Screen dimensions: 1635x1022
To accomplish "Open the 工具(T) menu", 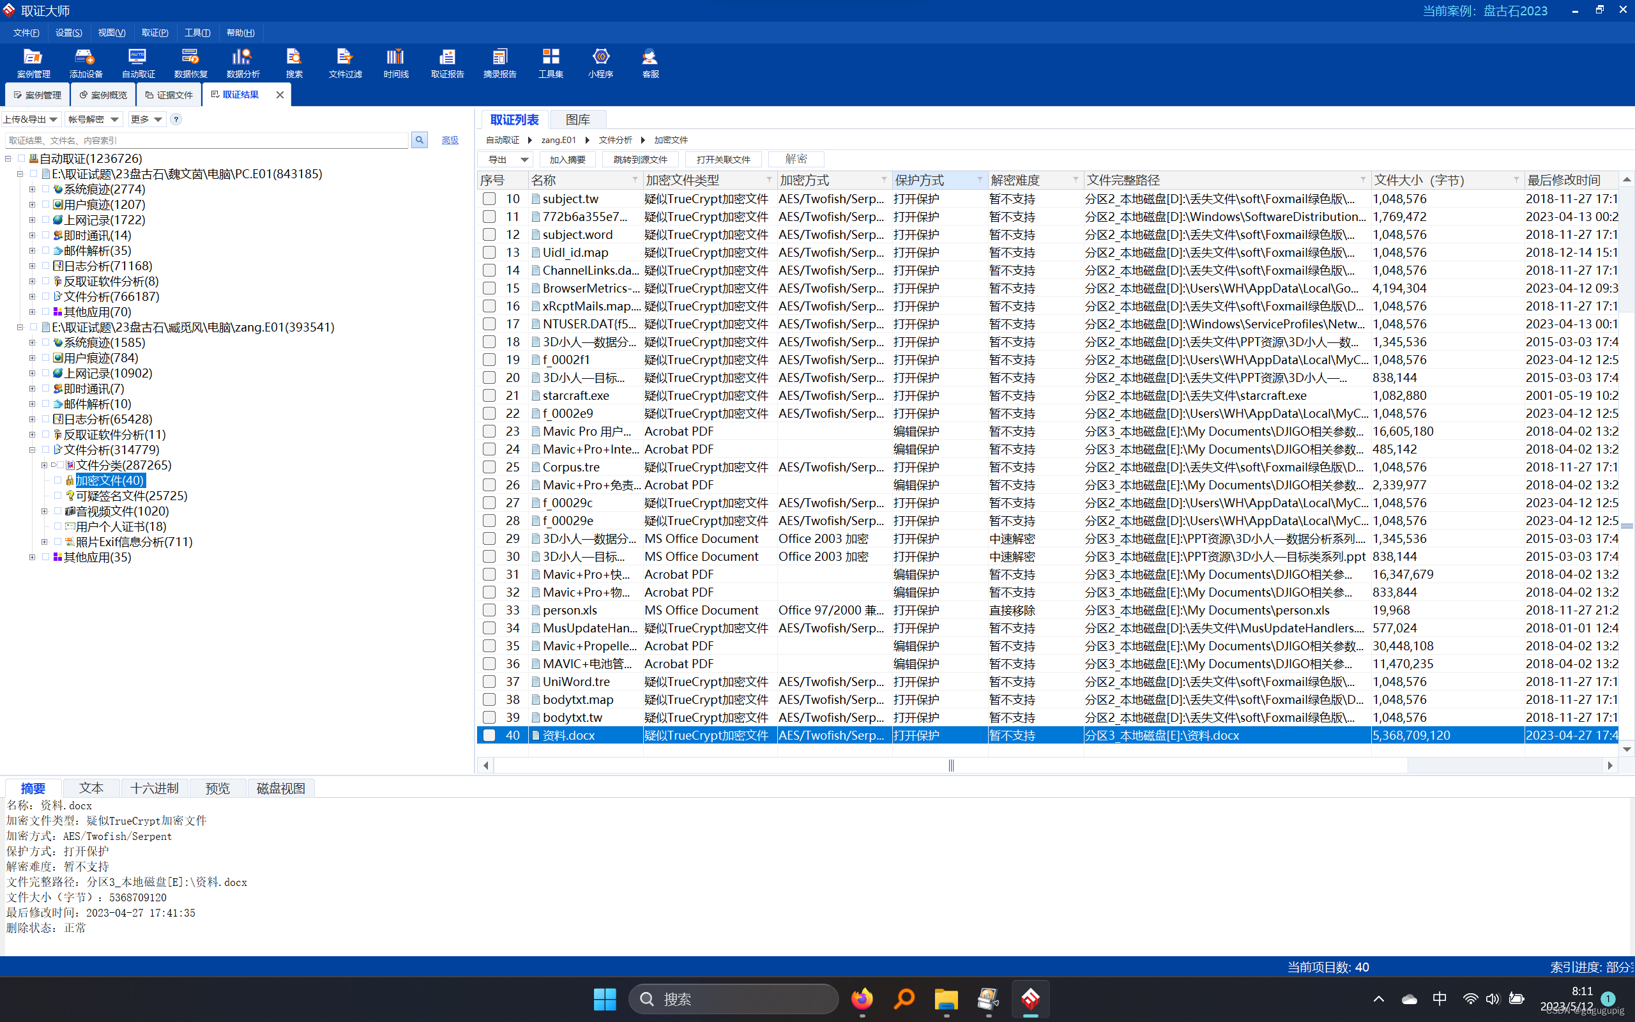I will click(x=197, y=33).
